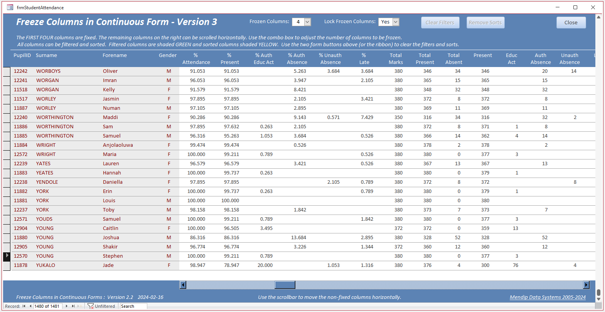Click the Unfiltered funnel icon

click(x=91, y=306)
